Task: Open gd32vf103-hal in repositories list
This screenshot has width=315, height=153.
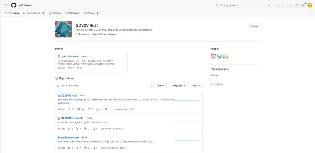Action: pos(67,95)
